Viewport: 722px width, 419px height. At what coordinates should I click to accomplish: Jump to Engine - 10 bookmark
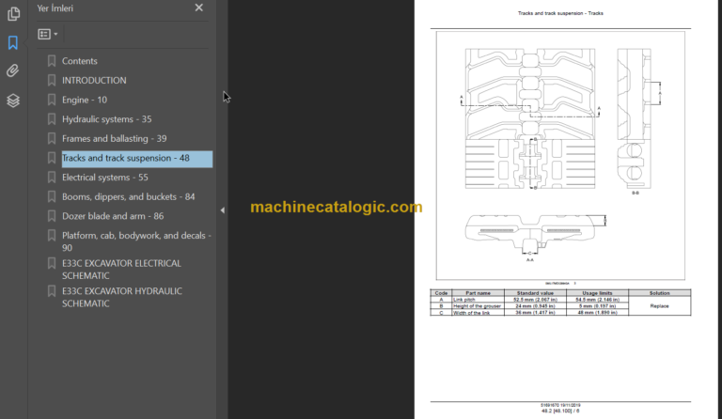[x=85, y=100]
